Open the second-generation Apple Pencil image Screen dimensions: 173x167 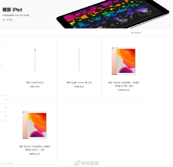coord(79,60)
